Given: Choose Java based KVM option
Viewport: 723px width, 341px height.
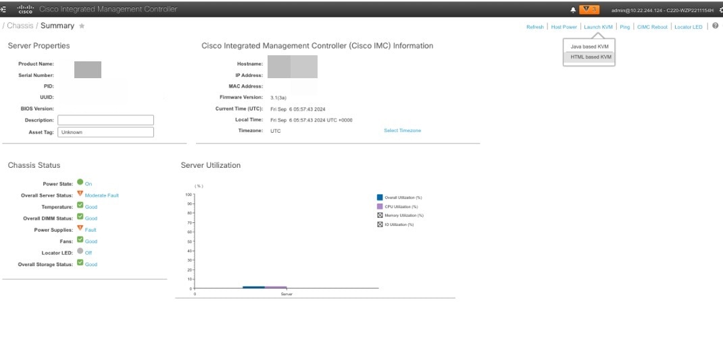Looking at the screenshot, I should click(x=589, y=47).
